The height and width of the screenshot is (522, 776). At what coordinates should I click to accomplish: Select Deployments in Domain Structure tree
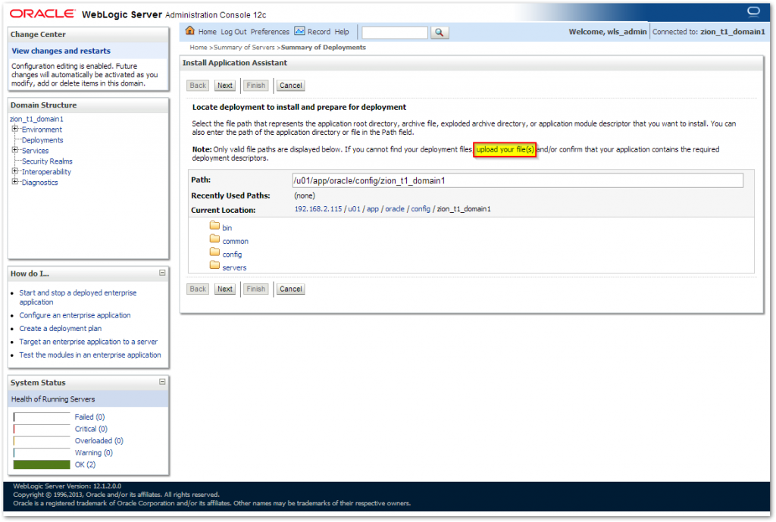(x=42, y=140)
